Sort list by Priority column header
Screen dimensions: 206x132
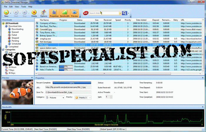(128, 20)
